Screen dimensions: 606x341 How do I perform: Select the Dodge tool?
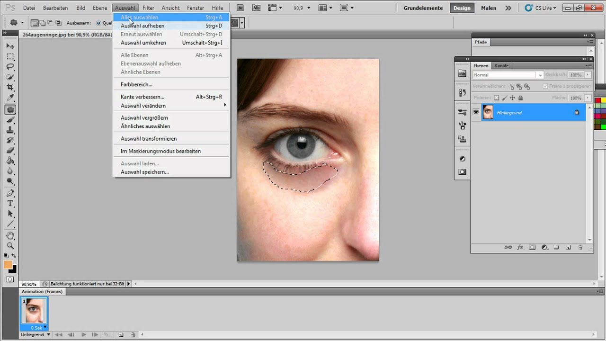coord(10,182)
